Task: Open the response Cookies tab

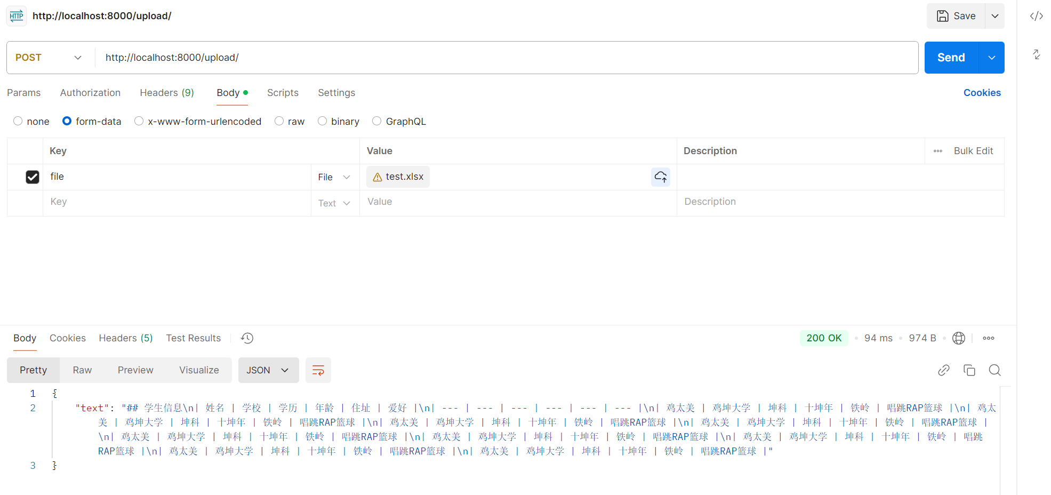Action: [68, 338]
